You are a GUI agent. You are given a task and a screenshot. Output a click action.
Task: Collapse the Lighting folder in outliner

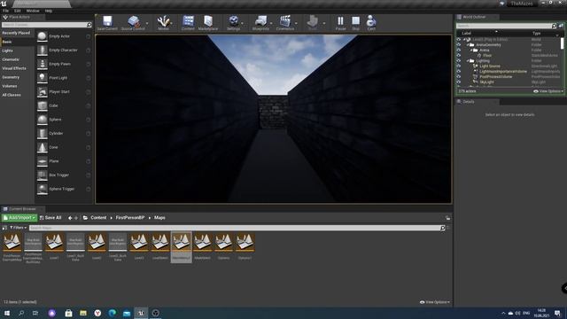coord(468,61)
